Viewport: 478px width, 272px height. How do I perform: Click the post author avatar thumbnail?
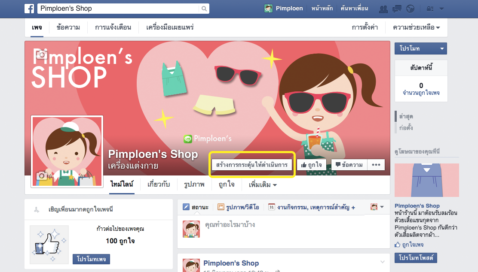pyautogui.click(x=191, y=265)
